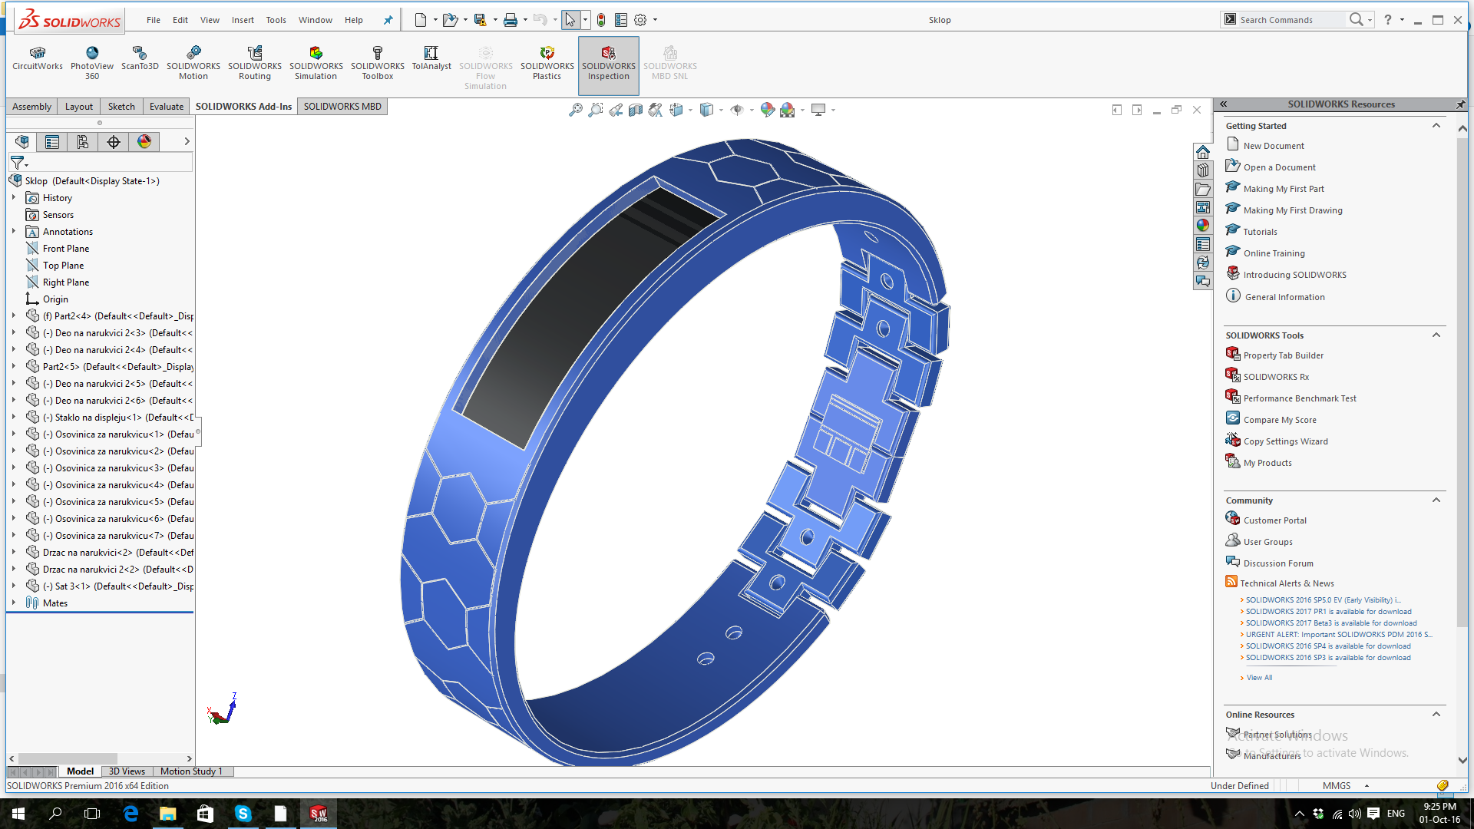
Task: Toggle SOLIDWORKS Inspection add-in button
Action: 608,63
